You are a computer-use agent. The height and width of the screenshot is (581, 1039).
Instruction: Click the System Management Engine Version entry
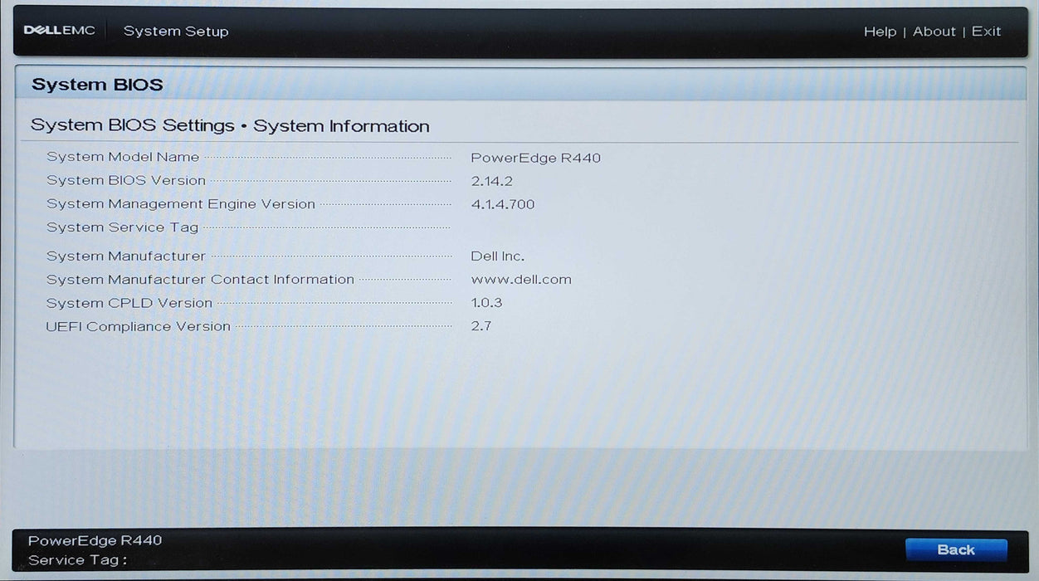pos(181,203)
